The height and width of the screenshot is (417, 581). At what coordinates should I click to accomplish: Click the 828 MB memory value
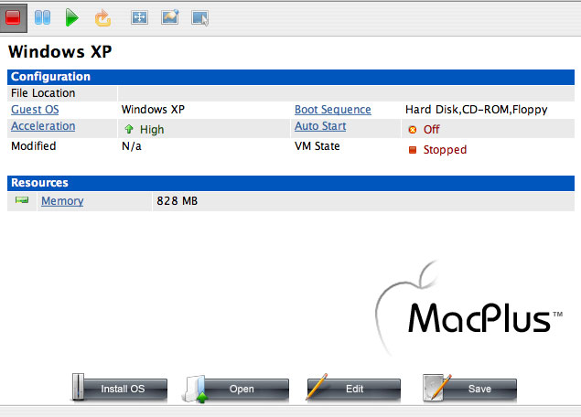178,200
